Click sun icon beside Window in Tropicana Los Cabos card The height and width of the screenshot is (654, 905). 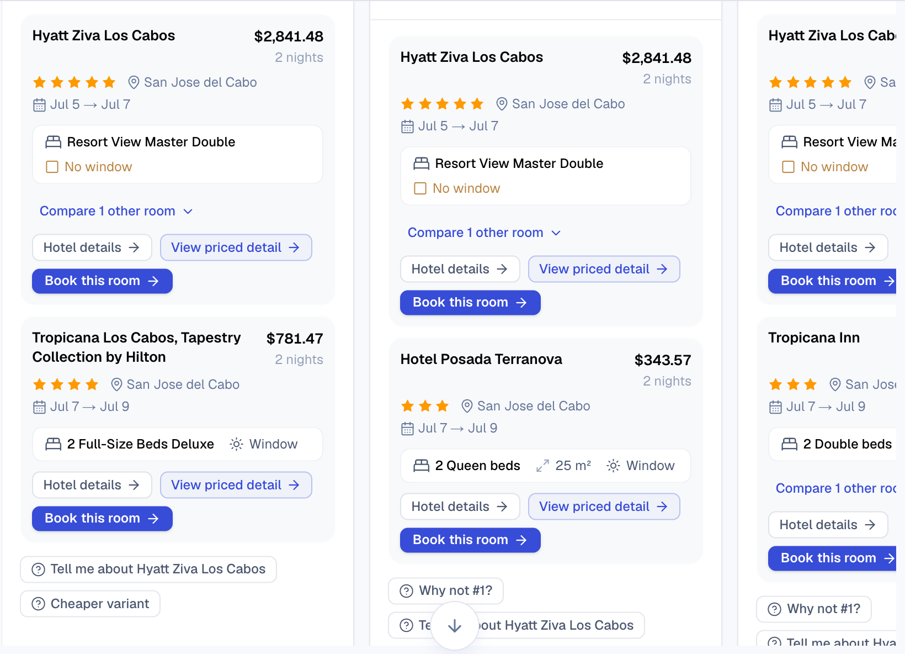(236, 444)
